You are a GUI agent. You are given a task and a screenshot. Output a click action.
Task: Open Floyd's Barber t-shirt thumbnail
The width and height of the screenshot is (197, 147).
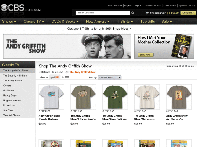(x=51, y=97)
